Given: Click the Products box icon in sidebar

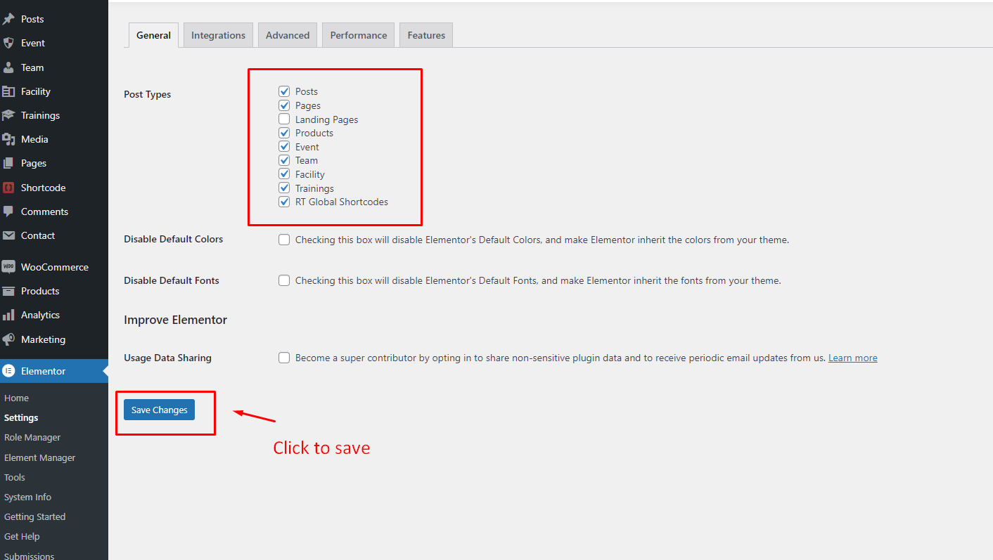Looking at the screenshot, I should (x=8, y=291).
